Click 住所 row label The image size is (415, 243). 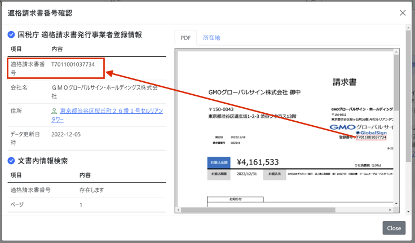coord(16,111)
